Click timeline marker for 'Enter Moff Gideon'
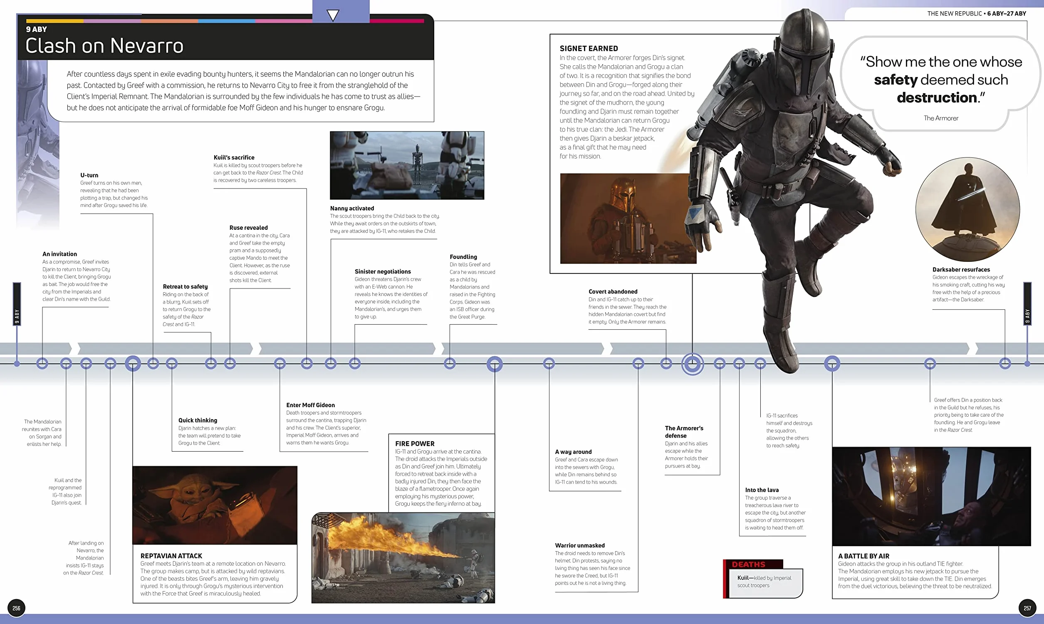This screenshot has width=1044, height=624. point(280,363)
